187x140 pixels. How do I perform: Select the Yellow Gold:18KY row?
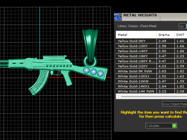click(152, 56)
